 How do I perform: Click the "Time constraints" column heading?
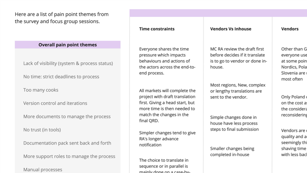[157, 29]
